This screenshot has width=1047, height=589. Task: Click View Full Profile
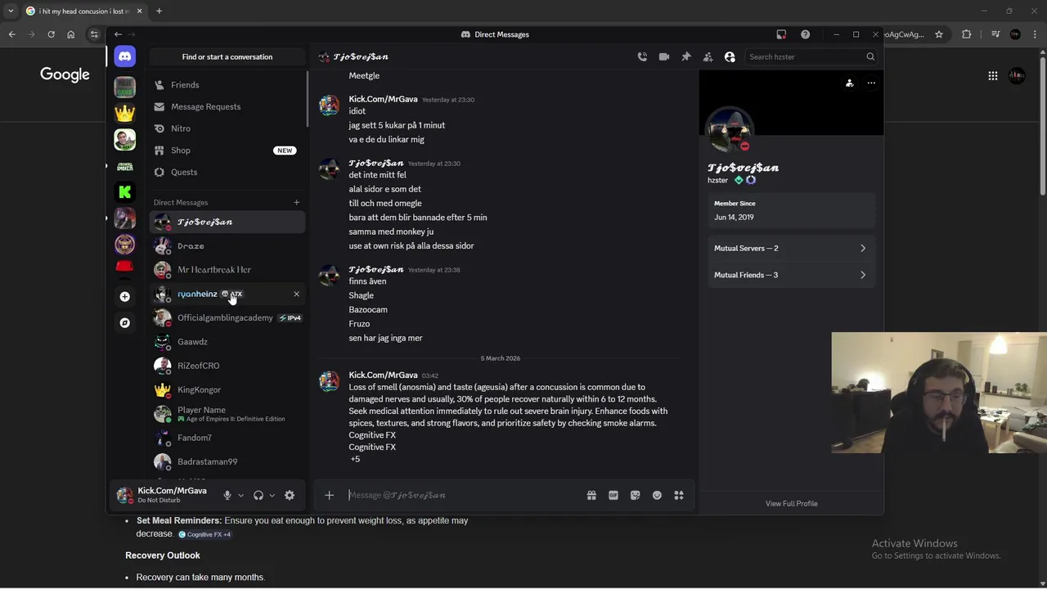point(791,503)
